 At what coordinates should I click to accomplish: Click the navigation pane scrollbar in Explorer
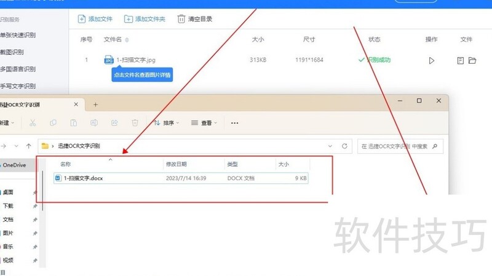pyautogui.click(x=42, y=191)
